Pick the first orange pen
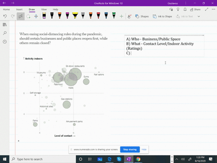The width and height of the screenshot is (217, 163). point(60,16)
